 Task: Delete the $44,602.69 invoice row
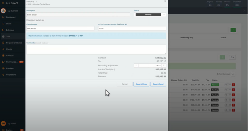click(x=233, y=90)
